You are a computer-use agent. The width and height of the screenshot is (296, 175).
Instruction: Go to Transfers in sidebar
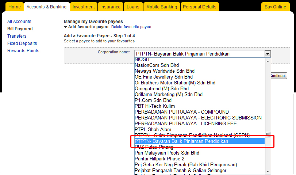17,36
